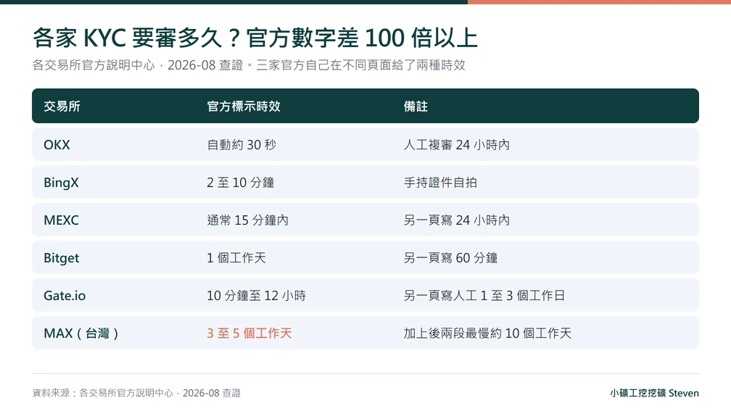Screen dimensions: 731x411
Task: Click the orange '3 至 5 個工作天' cell
Action: pos(249,333)
